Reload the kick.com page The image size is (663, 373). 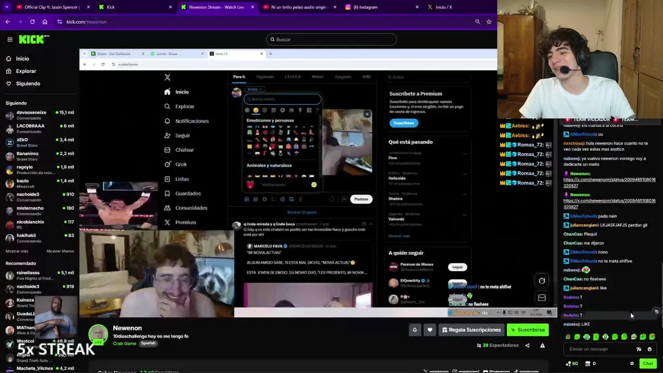(x=32, y=22)
